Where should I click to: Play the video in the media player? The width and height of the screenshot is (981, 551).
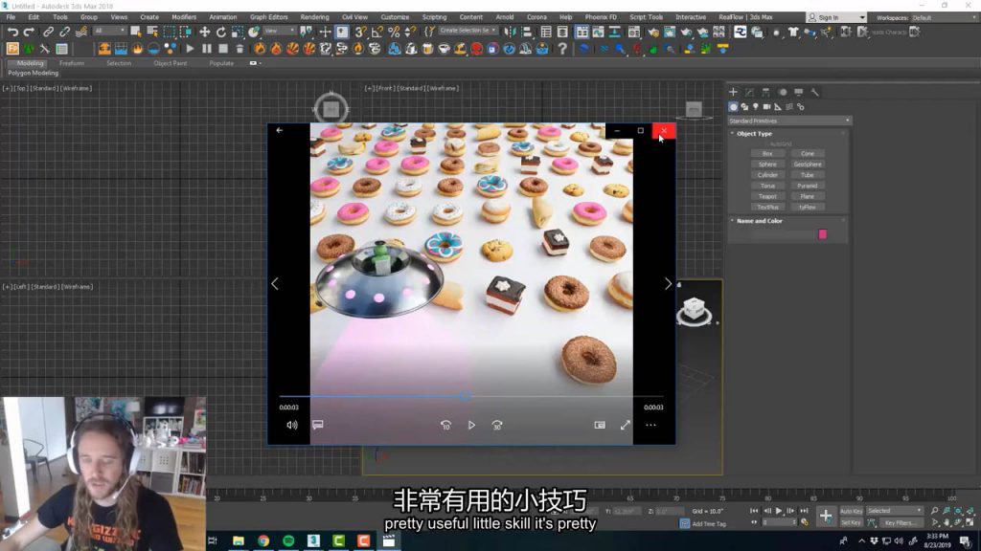tap(471, 425)
